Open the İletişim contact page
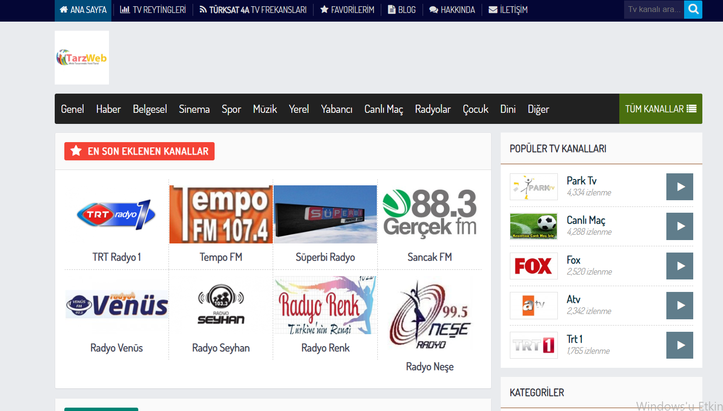Screen dimensions: 723x411 pyautogui.click(x=508, y=10)
